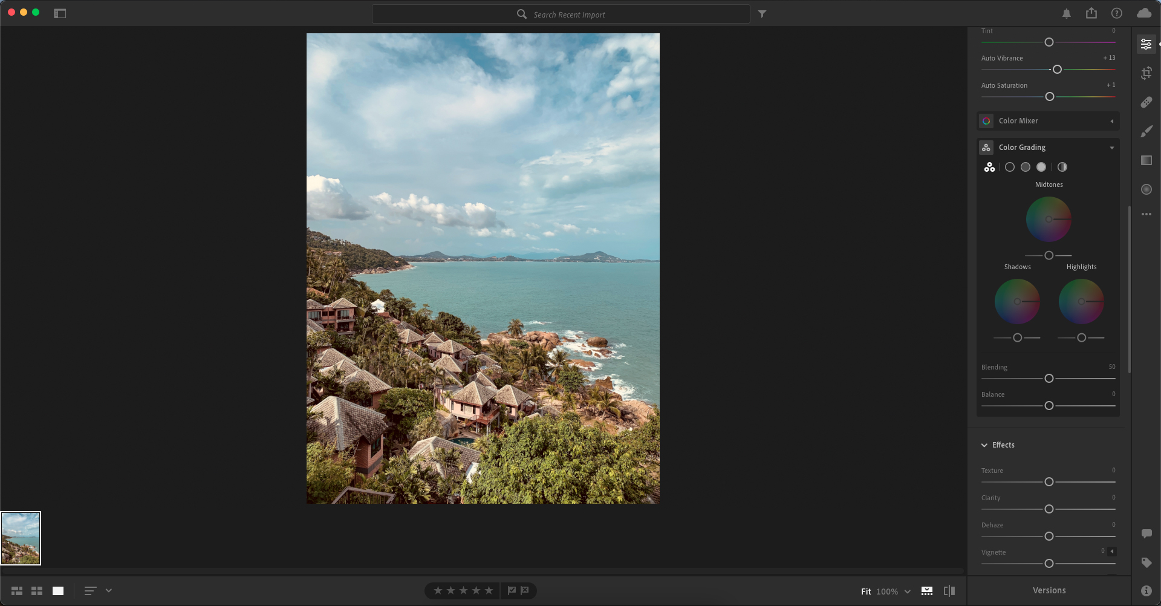Switch to Detail single-photo view
The image size is (1161, 606).
(58, 591)
